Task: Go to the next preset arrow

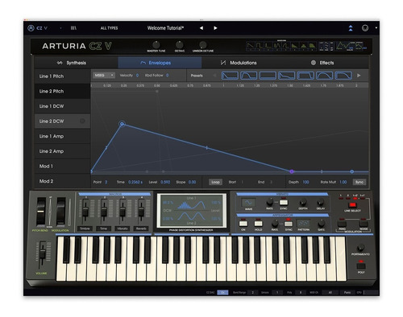Action: coord(215,28)
